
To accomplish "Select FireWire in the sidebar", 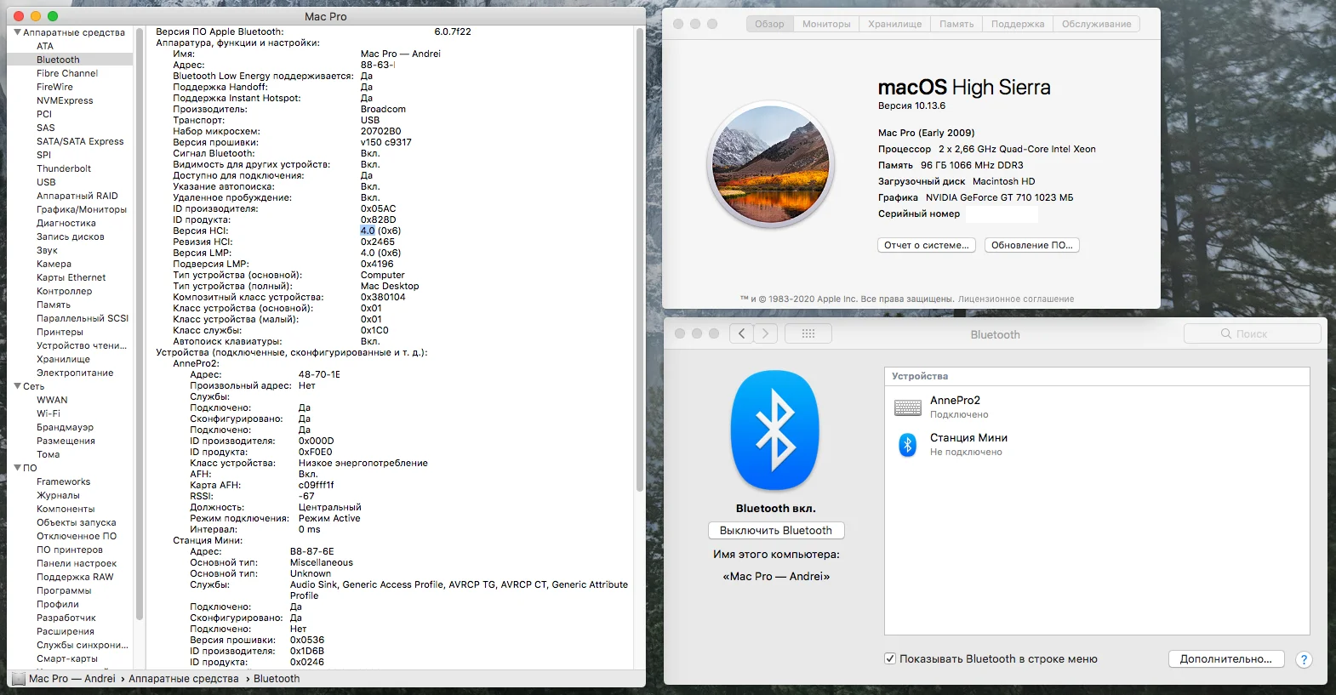I will point(54,87).
